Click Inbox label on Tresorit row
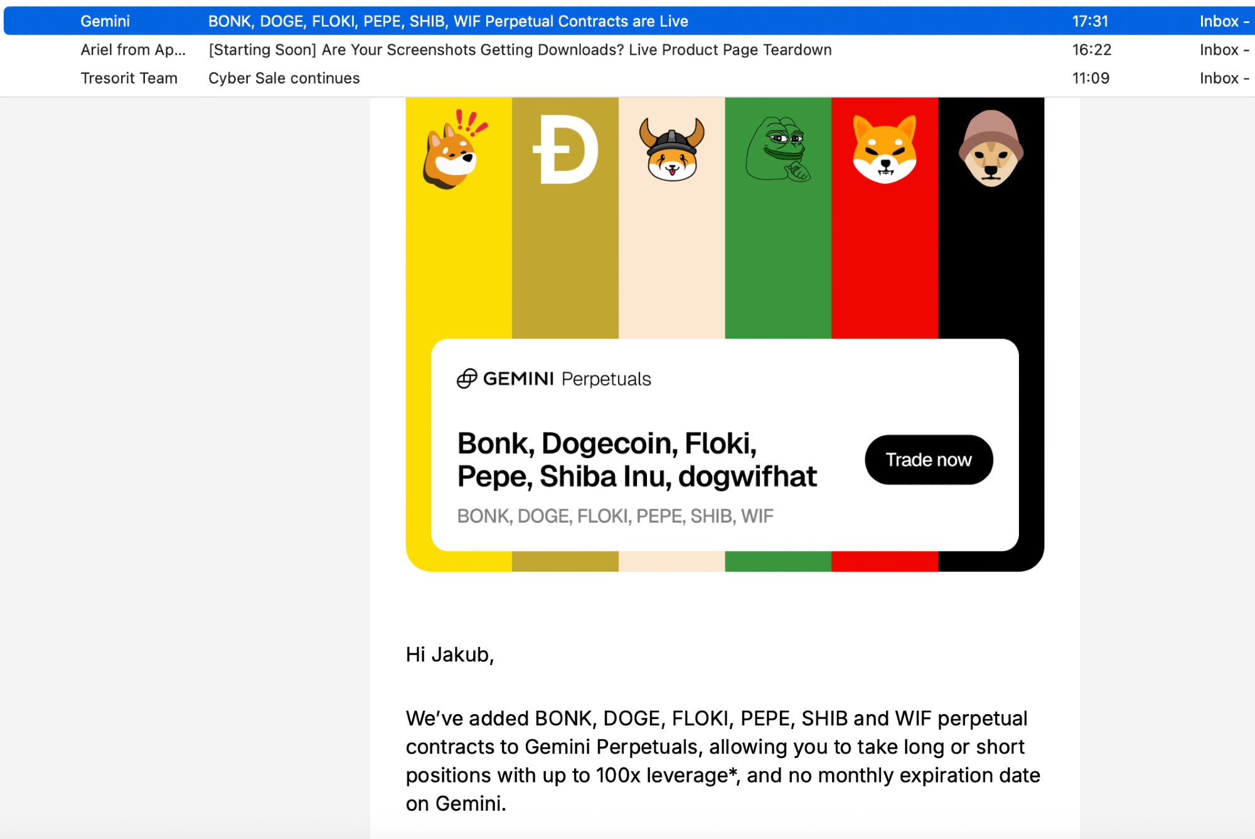Image resolution: width=1255 pixels, height=839 pixels. [x=1219, y=78]
